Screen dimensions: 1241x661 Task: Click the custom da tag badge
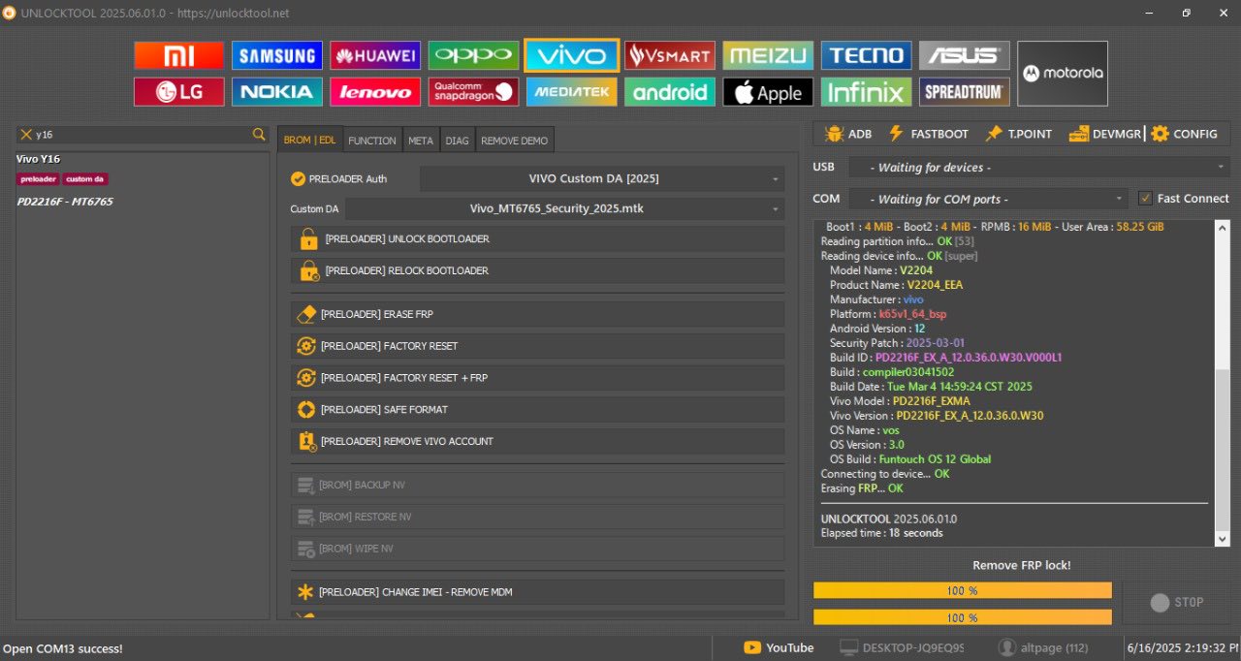click(85, 179)
